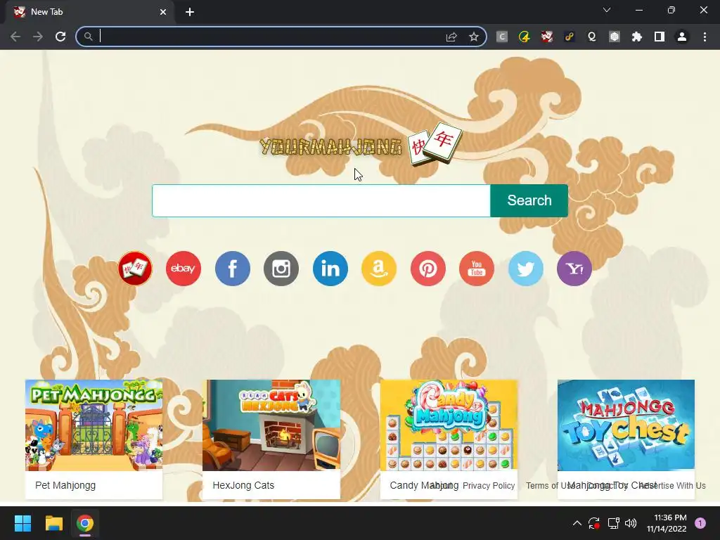
Task: Open the gray cube extension icon
Action: point(615,37)
